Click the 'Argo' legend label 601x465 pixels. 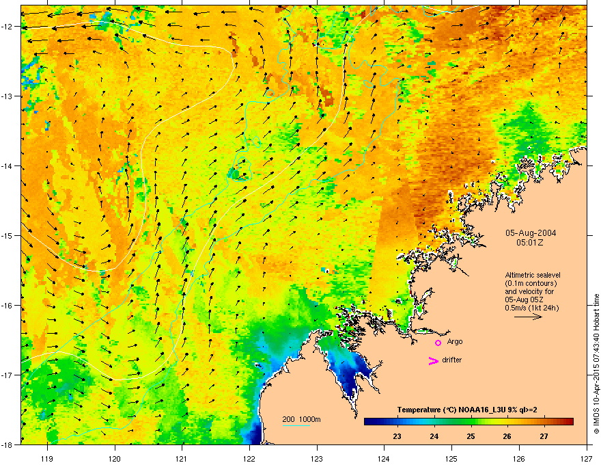pyautogui.click(x=455, y=342)
